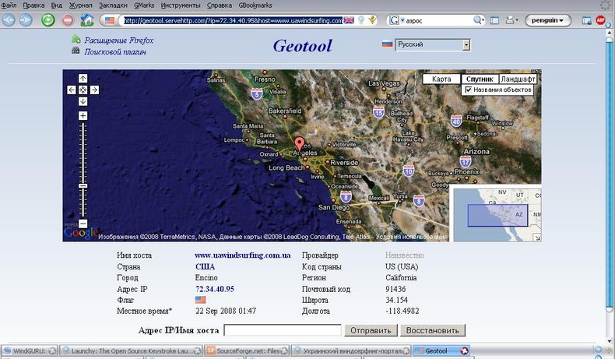Open the 'Закладки' menu
Viewport: 615px width, 359px height.
(113, 5)
